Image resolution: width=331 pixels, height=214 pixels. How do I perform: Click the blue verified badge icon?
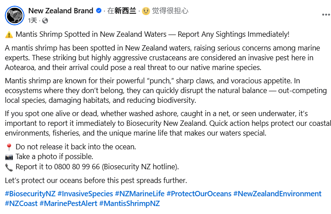click(99, 11)
